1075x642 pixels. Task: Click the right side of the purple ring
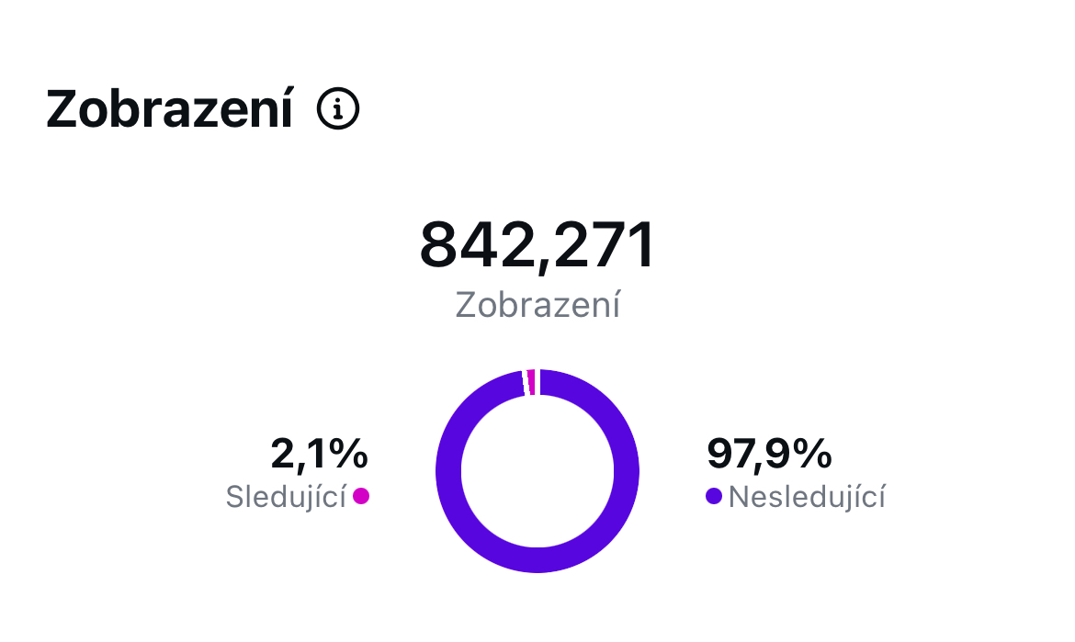(x=627, y=471)
